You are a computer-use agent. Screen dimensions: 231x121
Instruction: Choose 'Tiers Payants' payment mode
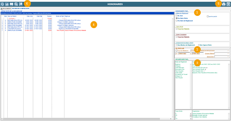[179, 71]
